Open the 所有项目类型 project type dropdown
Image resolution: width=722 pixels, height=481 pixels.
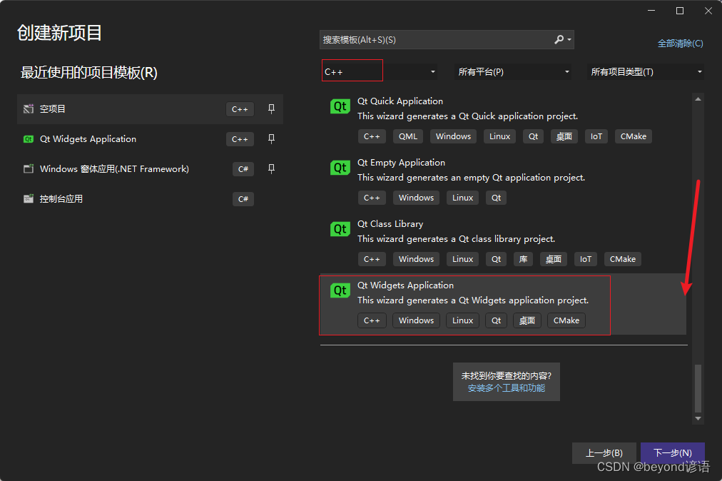(x=645, y=72)
